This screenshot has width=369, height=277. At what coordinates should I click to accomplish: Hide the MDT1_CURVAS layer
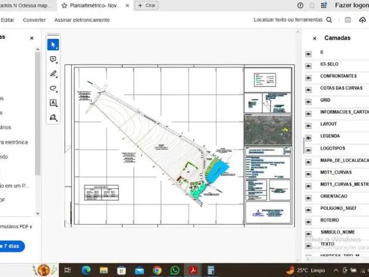point(308,174)
